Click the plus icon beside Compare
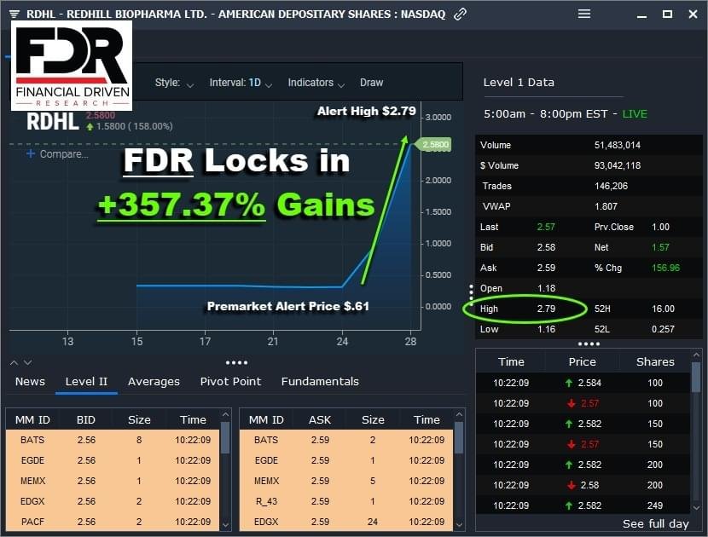Screen dimensions: 708x537 click(x=30, y=154)
